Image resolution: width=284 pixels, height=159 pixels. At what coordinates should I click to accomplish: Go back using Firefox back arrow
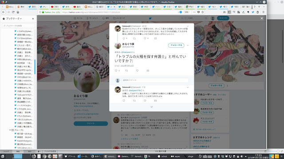coord(4,12)
